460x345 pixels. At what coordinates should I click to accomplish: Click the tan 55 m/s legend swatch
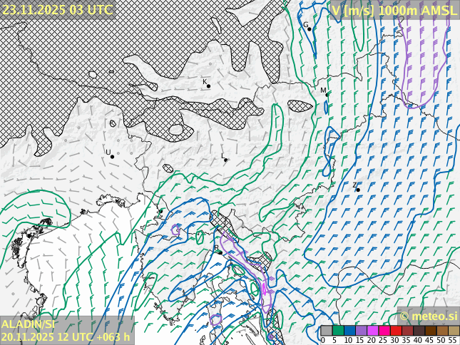click(454, 331)
